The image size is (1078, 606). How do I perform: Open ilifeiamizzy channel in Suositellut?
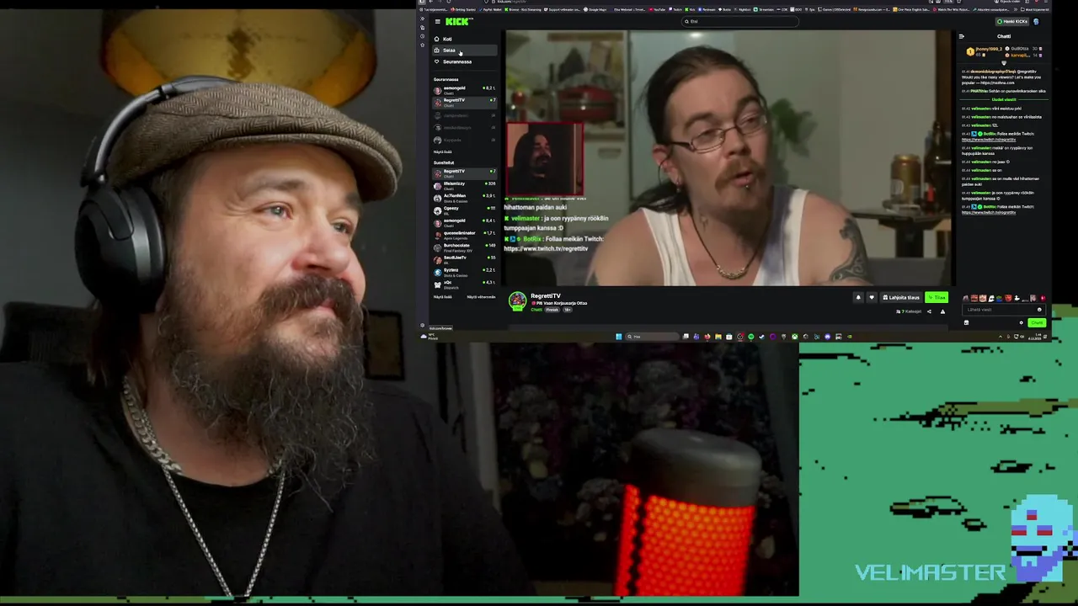(x=465, y=186)
